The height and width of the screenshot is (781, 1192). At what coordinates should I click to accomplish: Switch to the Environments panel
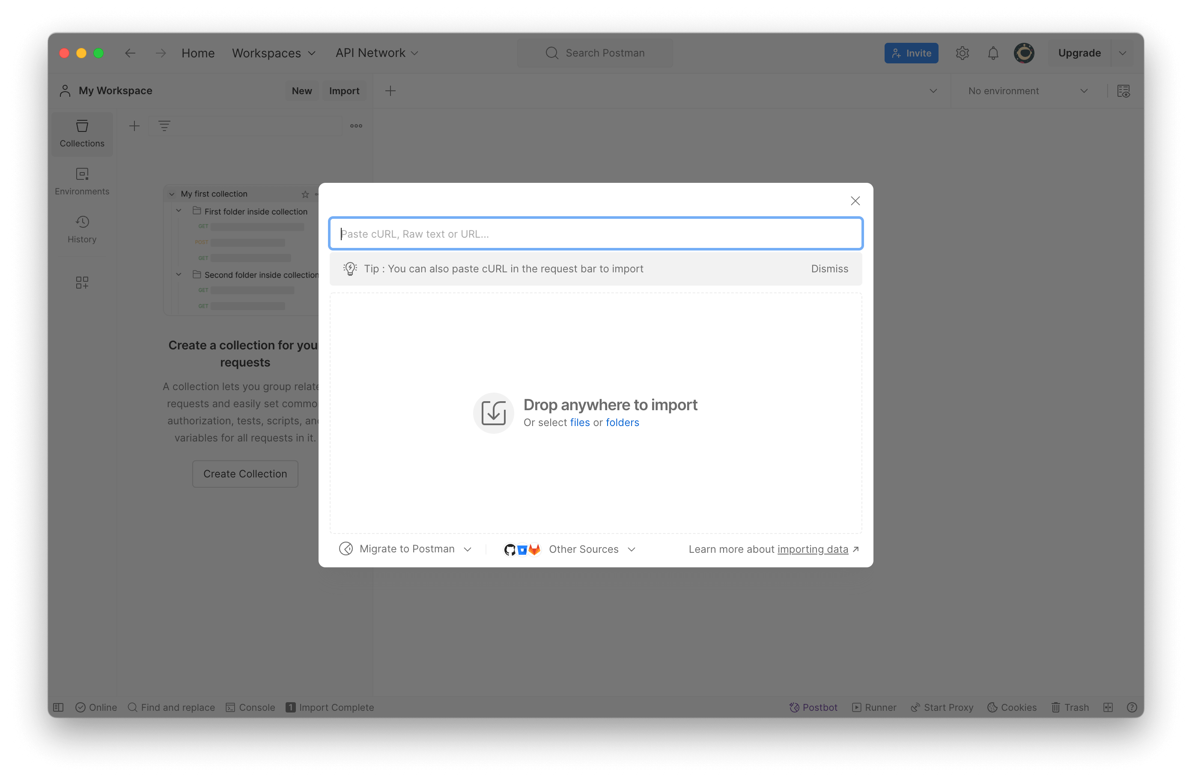[82, 180]
